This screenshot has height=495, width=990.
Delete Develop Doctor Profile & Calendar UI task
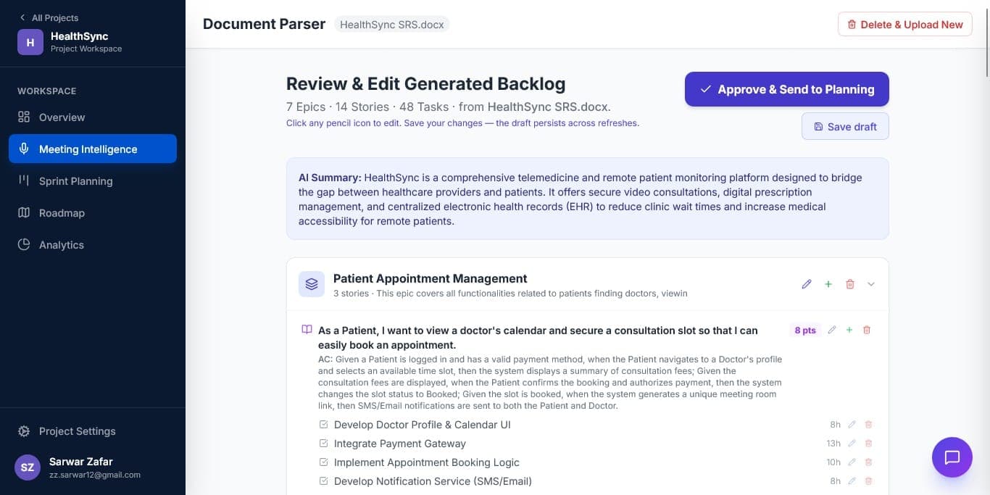(x=868, y=425)
